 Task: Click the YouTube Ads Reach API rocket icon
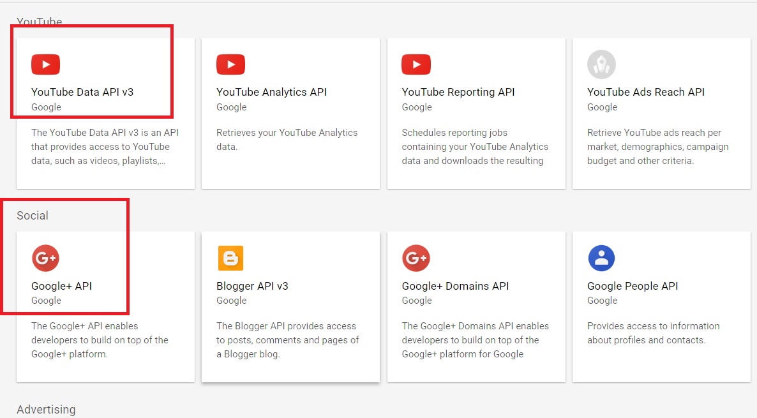coord(601,64)
